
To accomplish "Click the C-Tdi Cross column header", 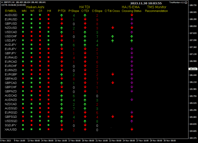I will [112, 11].
